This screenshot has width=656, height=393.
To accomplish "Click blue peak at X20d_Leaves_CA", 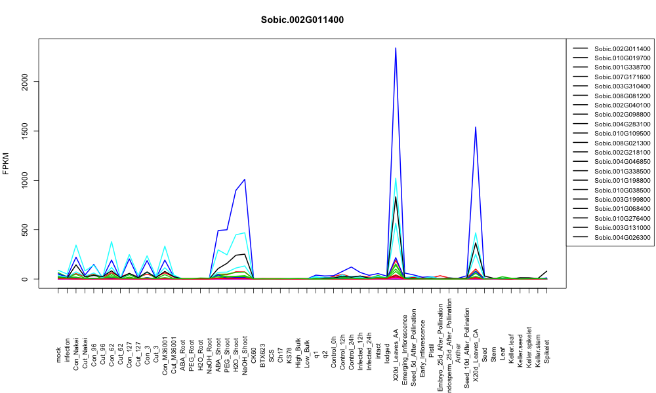I will tap(476, 127).
